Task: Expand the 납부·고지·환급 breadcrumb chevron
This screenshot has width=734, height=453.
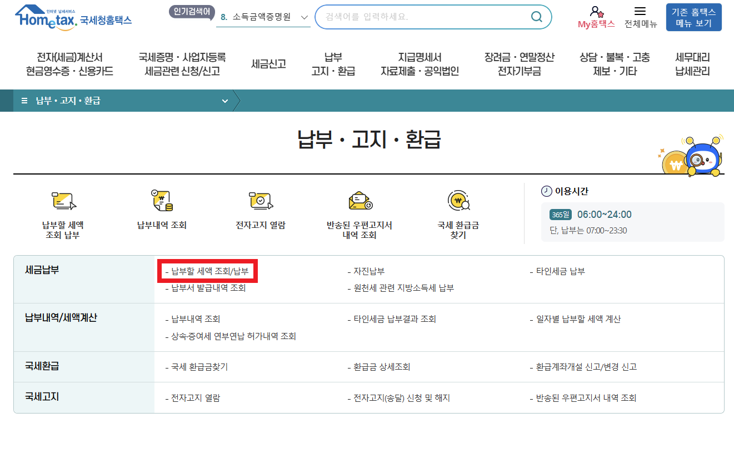Action: (x=224, y=101)
